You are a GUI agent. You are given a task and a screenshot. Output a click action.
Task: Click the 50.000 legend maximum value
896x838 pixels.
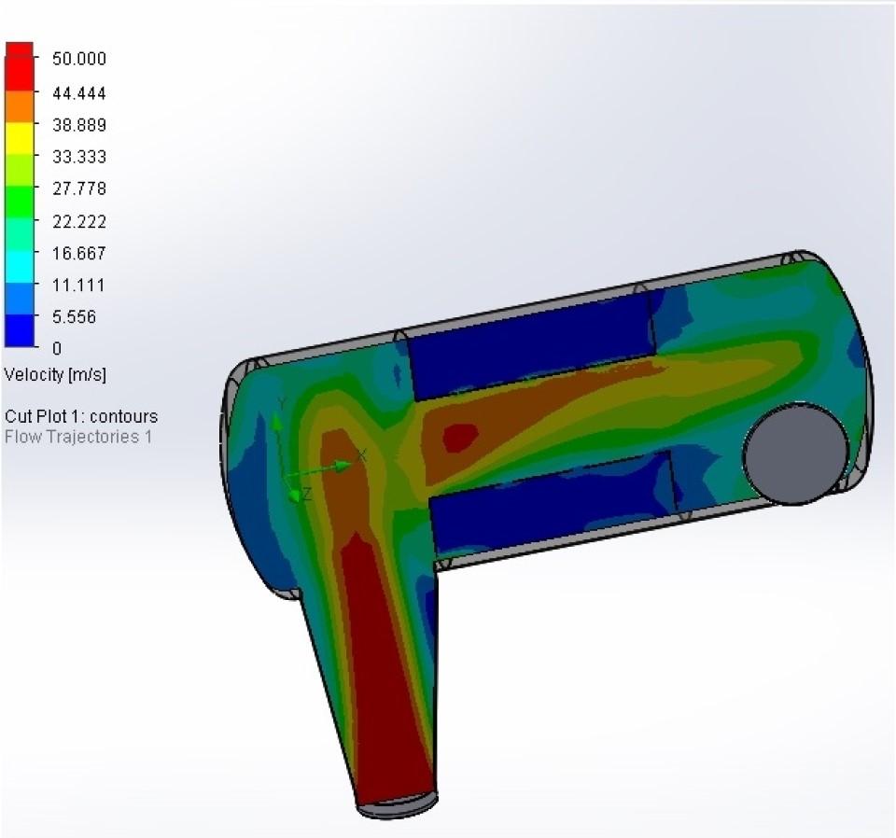pyautogui.click(x=78, y=59)
